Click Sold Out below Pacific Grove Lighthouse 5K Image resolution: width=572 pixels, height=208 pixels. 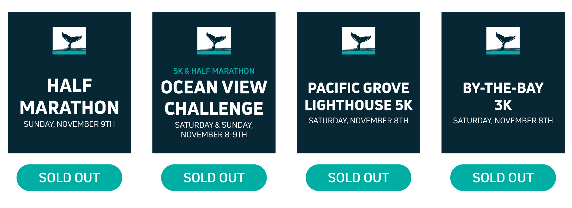(x=358, y=178)
